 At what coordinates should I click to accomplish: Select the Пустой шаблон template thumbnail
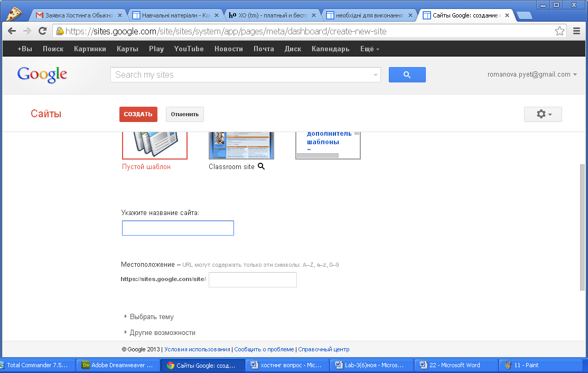pyautogui.click(x=154, y=145)
